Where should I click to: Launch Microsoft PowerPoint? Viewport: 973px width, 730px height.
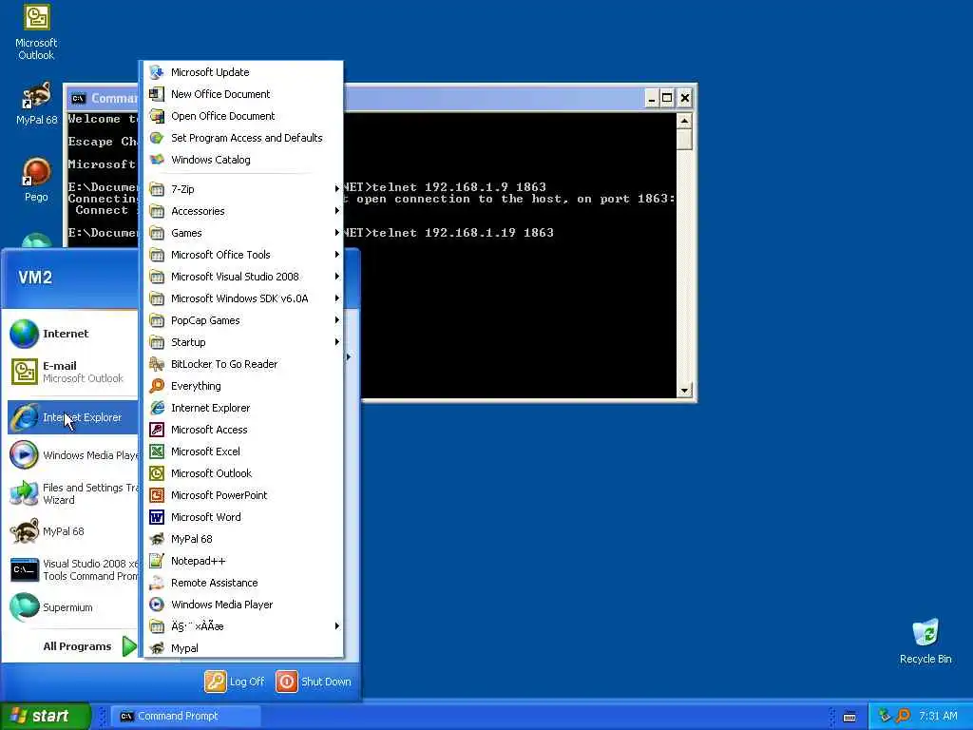coord(243,494)
